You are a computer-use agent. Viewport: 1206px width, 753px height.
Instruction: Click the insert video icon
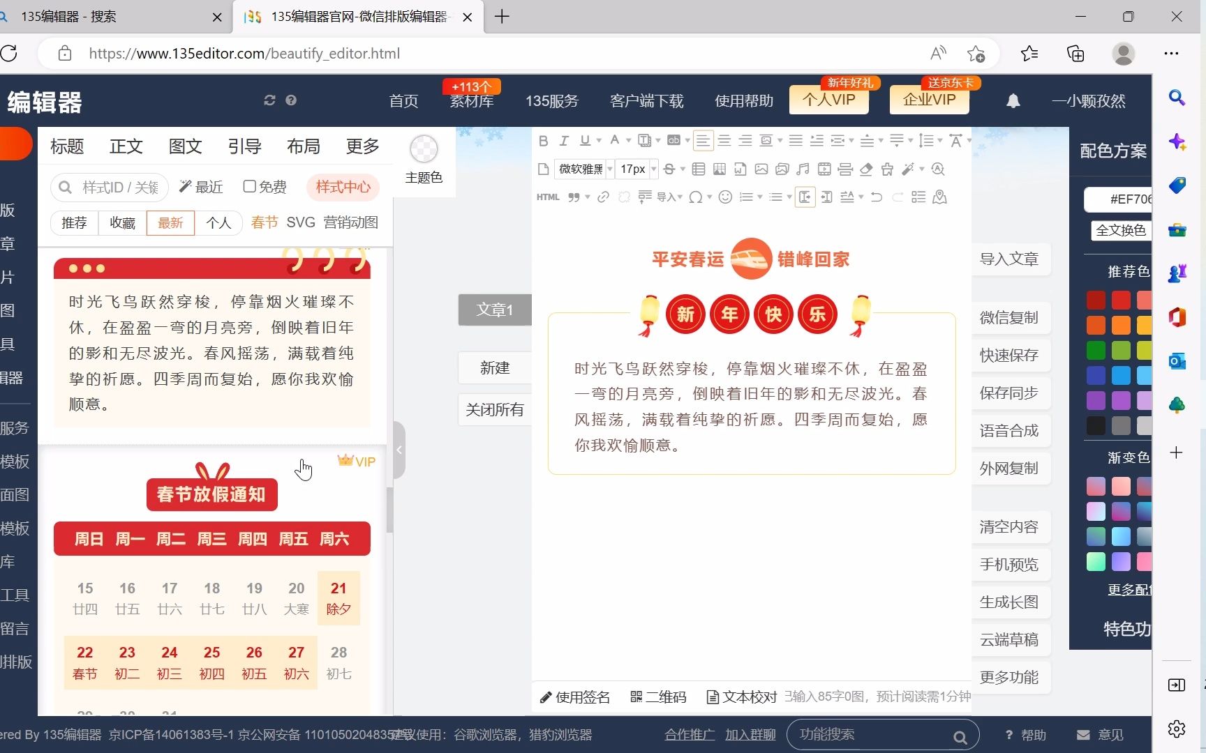(824, 169)
